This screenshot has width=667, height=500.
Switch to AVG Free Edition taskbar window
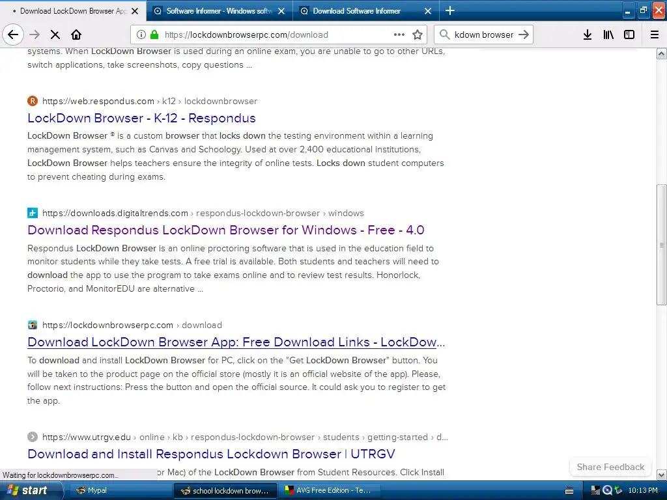coord(329,491)
